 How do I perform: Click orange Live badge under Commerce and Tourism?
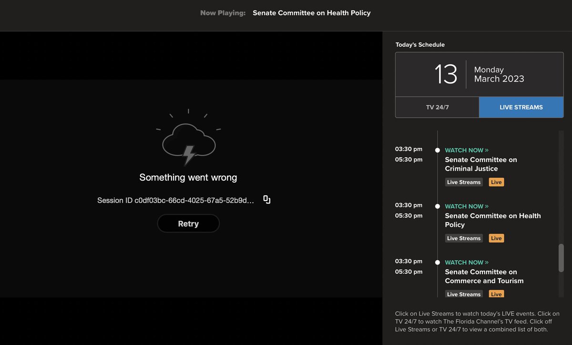pyautogui.click(x=496, y=294)
